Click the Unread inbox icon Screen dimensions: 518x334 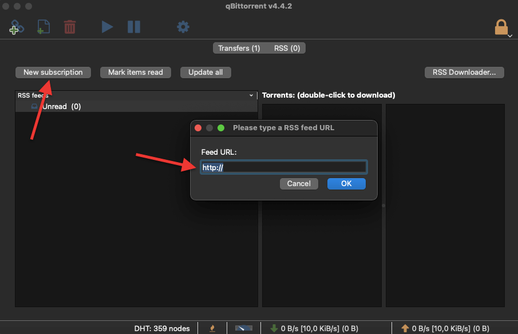[34, 106]
